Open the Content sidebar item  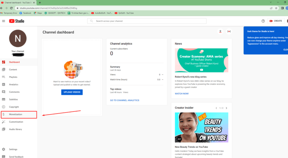(x=19, y=70)
